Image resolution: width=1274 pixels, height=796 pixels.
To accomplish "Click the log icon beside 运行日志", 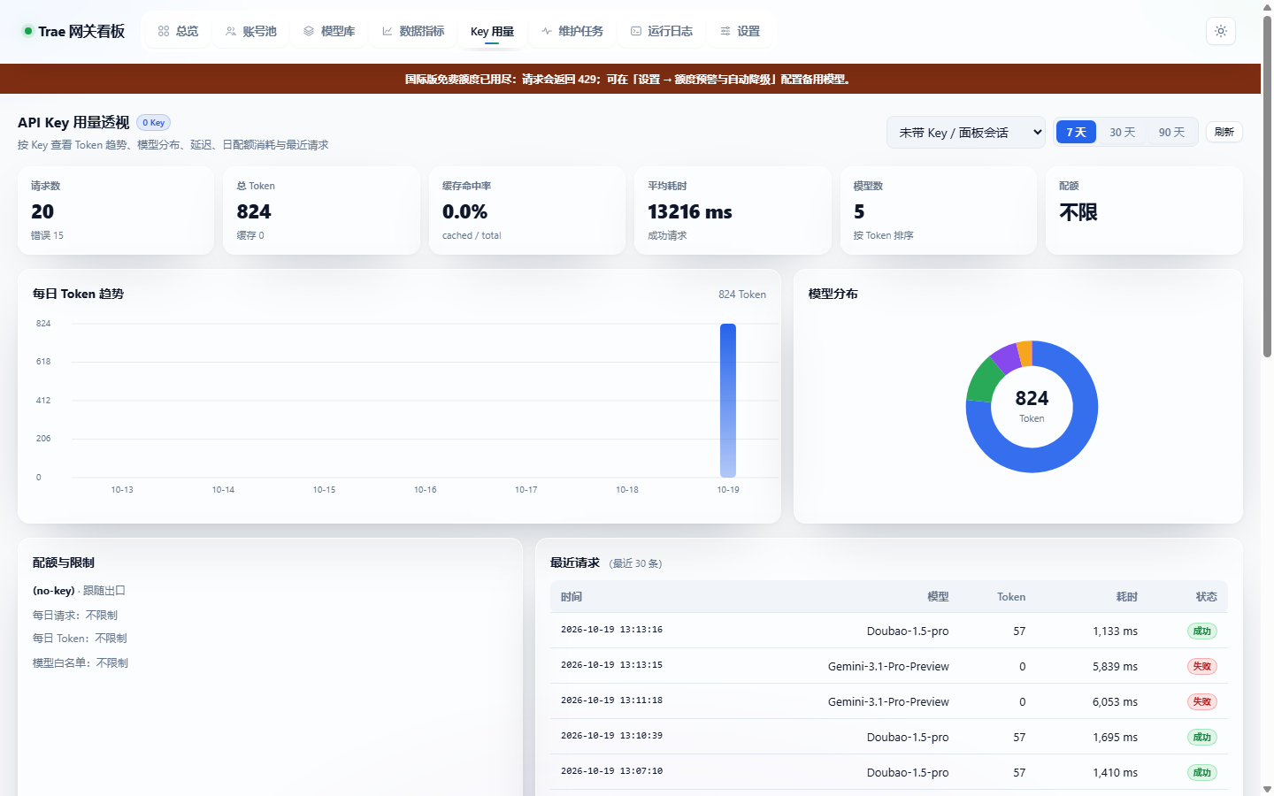I will (x=636, y=31).
